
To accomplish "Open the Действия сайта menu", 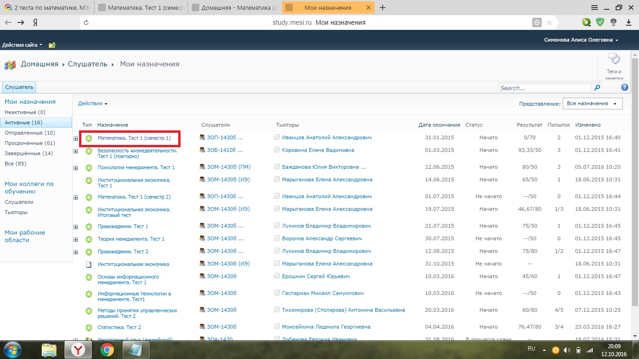I will tap(22, 45).
